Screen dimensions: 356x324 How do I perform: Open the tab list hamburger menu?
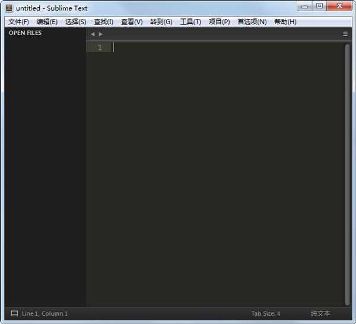point(345,34)
